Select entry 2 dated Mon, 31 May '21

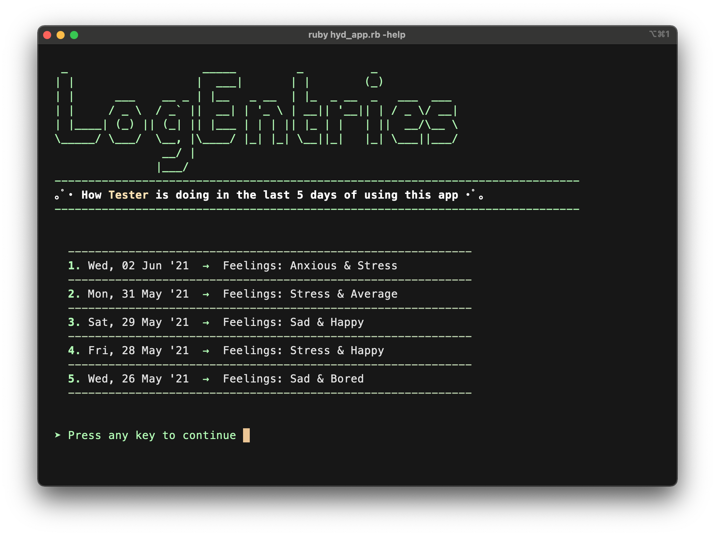coord(138,294)
